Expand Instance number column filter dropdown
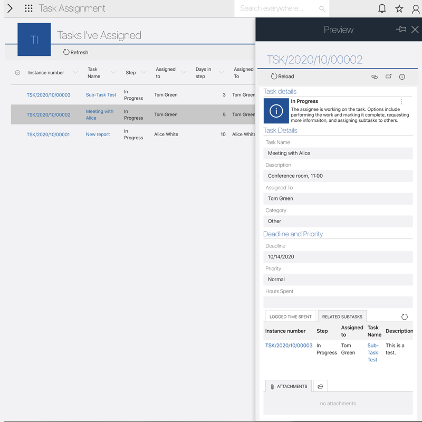 point(75,73)
